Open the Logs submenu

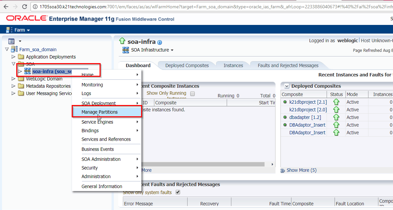107,93
